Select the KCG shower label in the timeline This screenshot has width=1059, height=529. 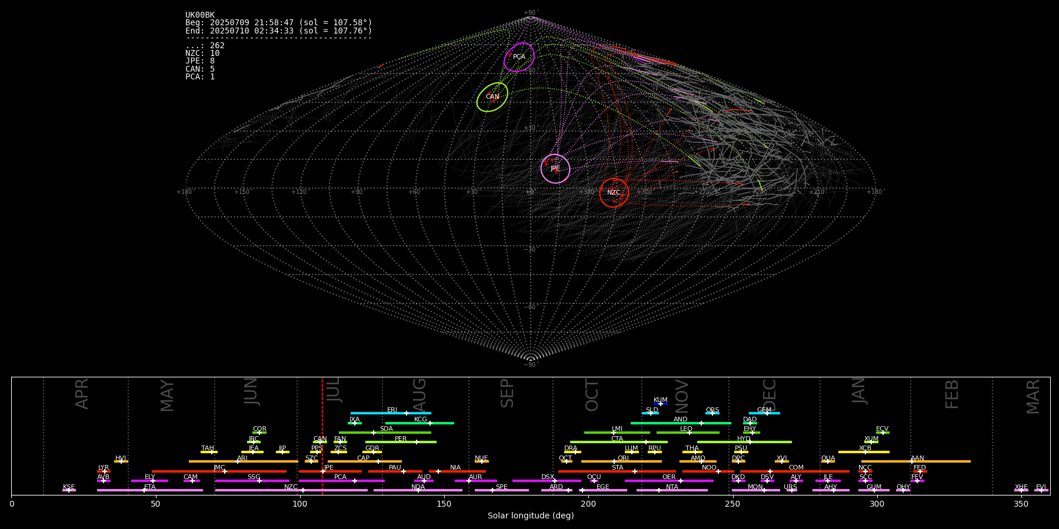tap(421, 420)
